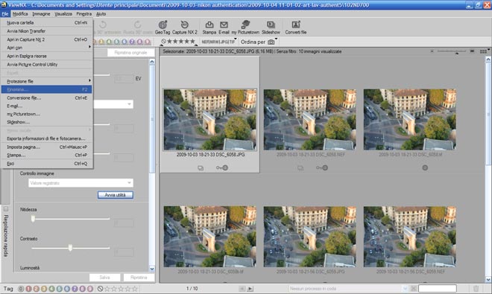Launch Capture NX 2 from toolbar
The image size is (492, 294).
pyautogui.click(x=185, y=28)
